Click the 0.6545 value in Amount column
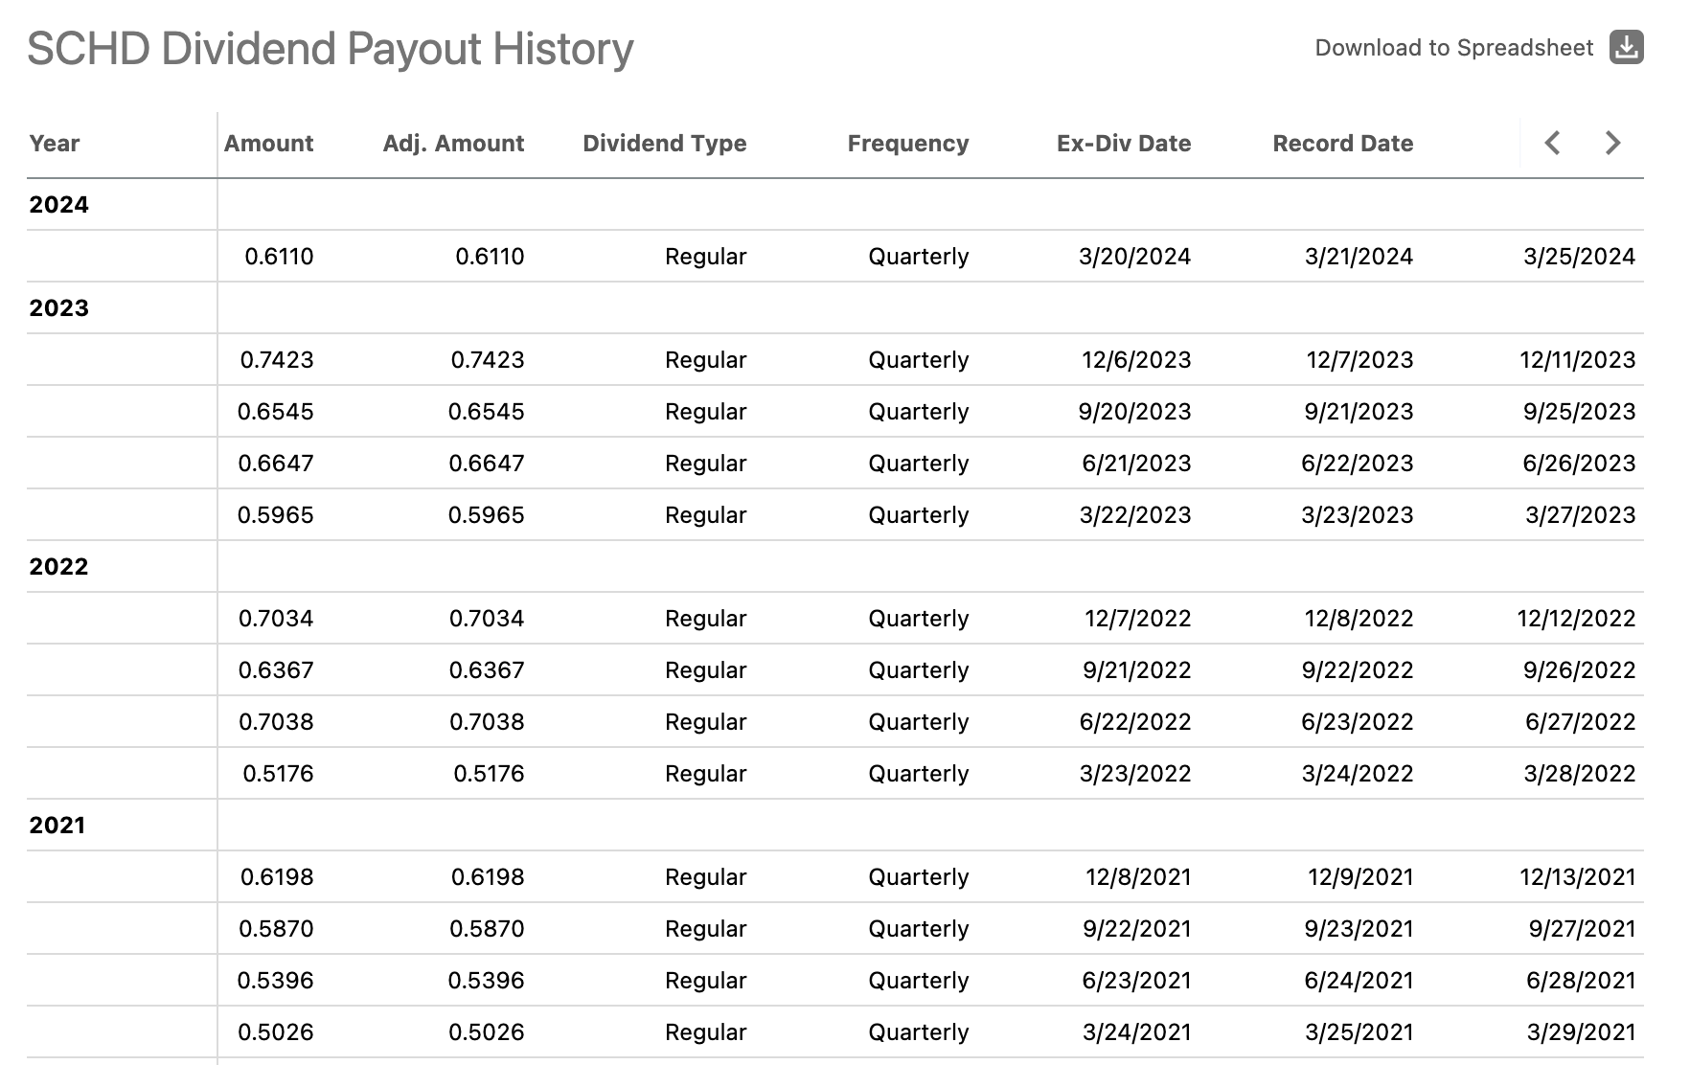The image size is (1690, 1065). 275,412
